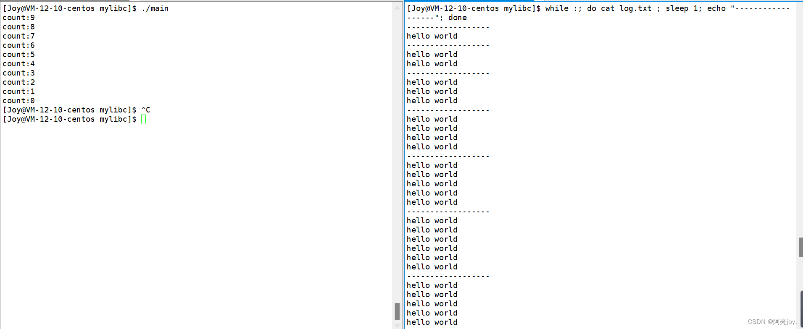Click "cat" in the while command
803x329 pixels.
(608, 8)
